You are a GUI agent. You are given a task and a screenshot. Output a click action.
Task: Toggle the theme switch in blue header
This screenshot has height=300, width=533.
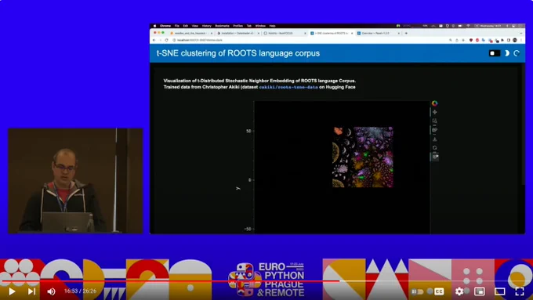[495, 53]
